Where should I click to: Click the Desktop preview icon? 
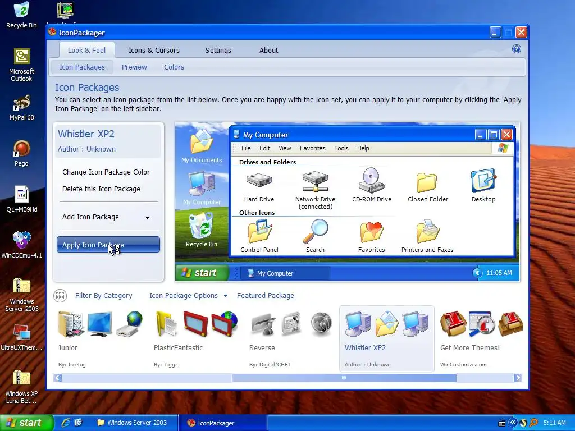click(483, 180)
